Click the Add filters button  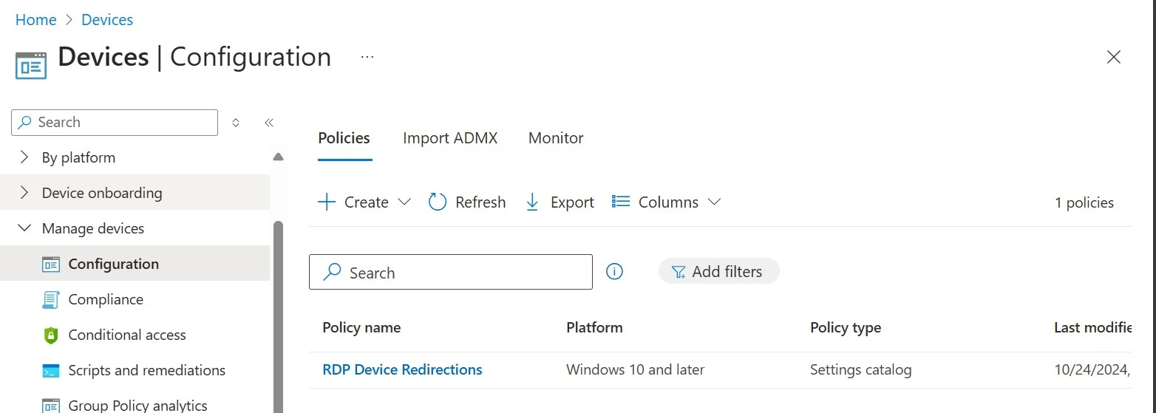click(718, 272)
